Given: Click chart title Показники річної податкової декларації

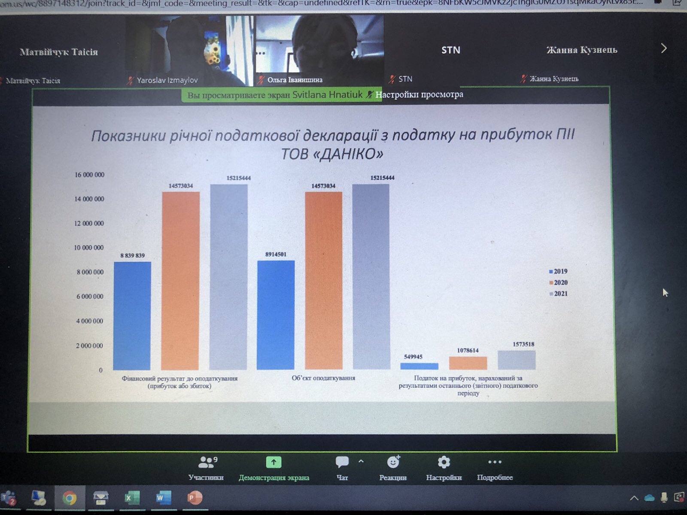Looking at the screenshot, I should (332, 144).
